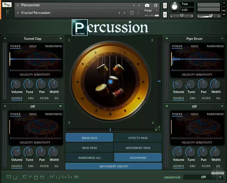Go to previous Fractal Percussion preset
The height and width of the screenshot is (183, 227).
click(x=119, y=13)
